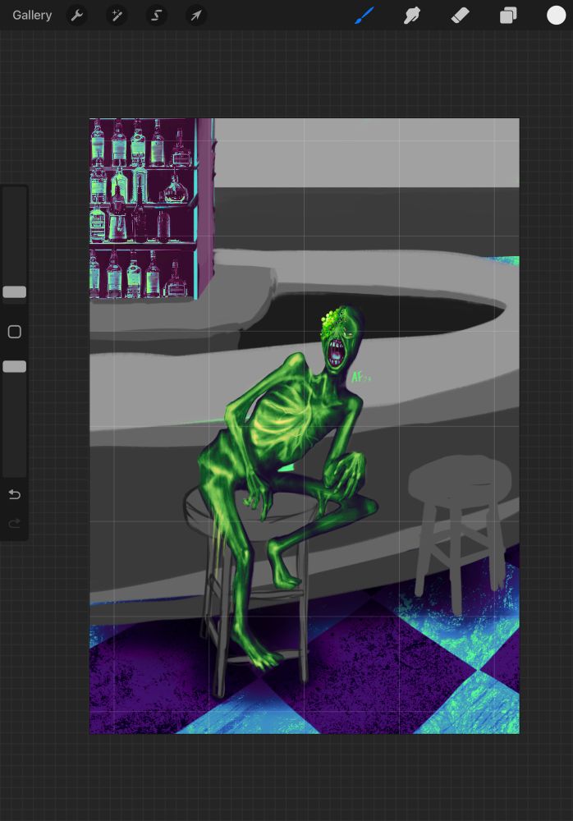Redo the last undone action
Screen dimensions: 573x821
coord(15,522)
